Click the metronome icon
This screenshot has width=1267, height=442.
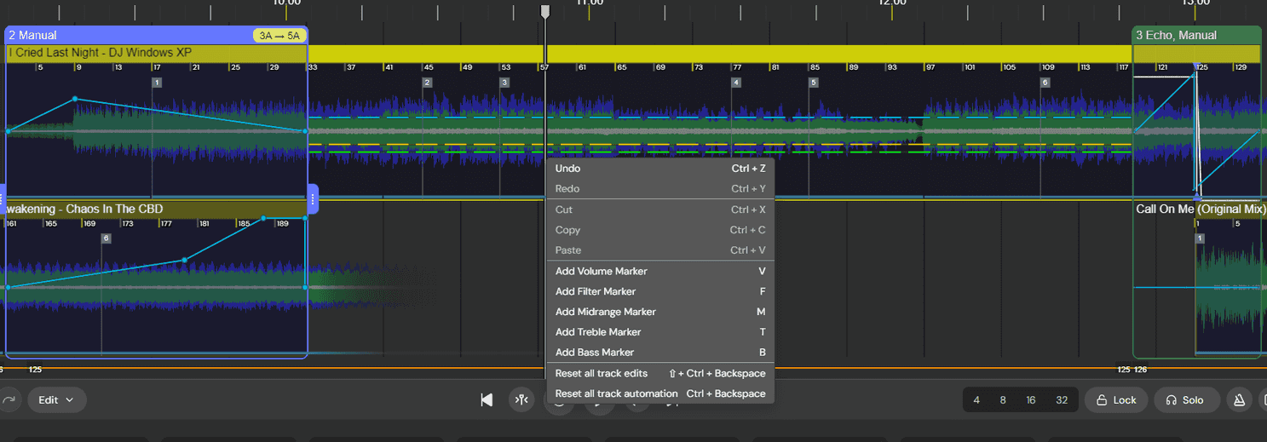click(x=1240, y=399)
